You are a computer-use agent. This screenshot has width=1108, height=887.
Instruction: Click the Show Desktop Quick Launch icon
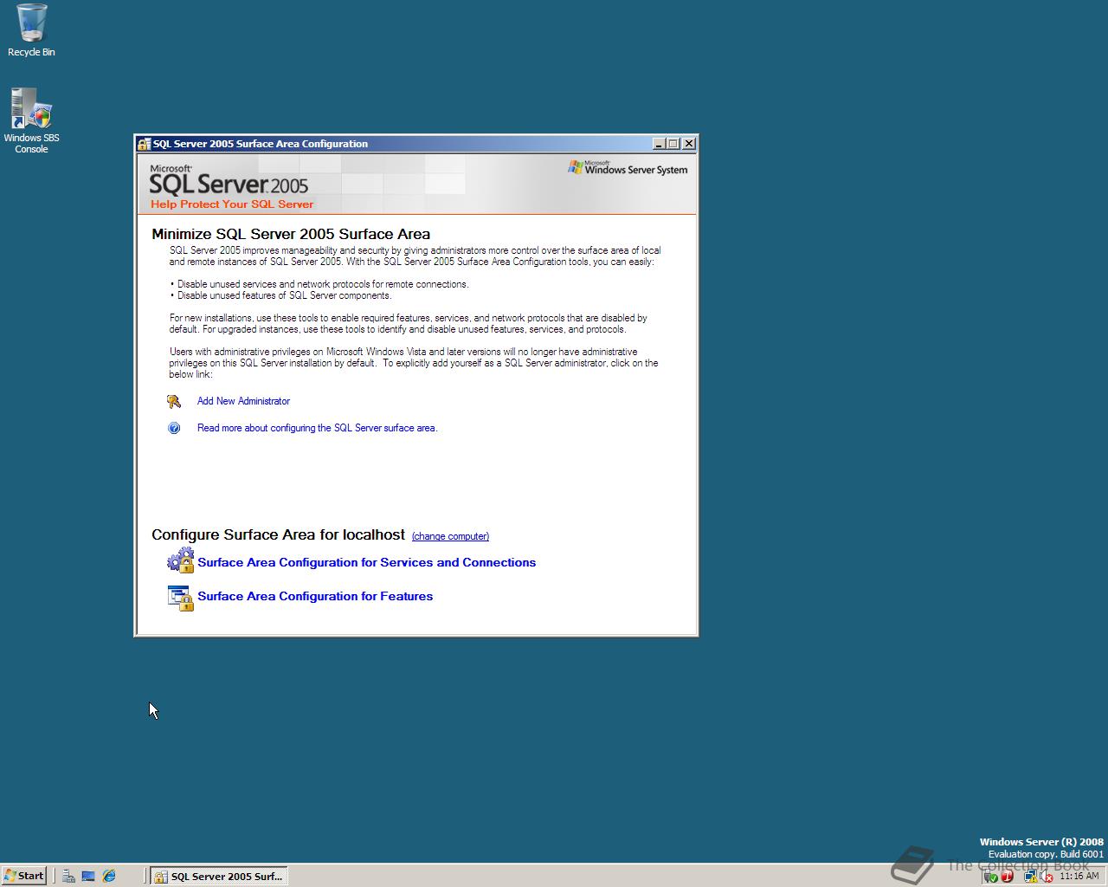pyautogui.click(x=88, y=876)
